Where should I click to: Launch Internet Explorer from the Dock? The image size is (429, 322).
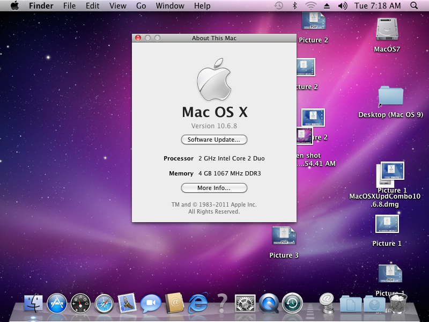click(198, 303)
